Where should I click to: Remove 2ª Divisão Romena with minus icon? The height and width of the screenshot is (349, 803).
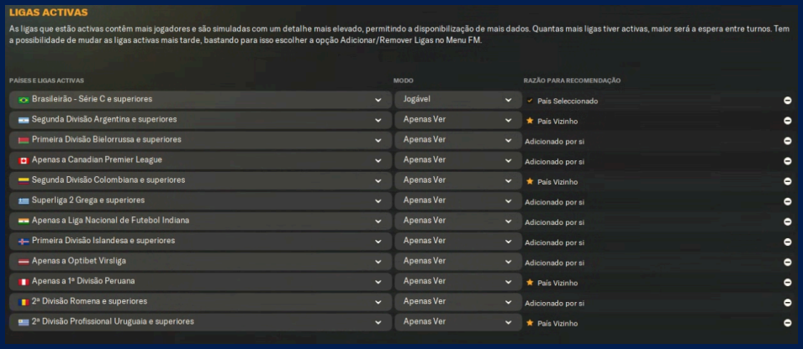tap(787, 303)
